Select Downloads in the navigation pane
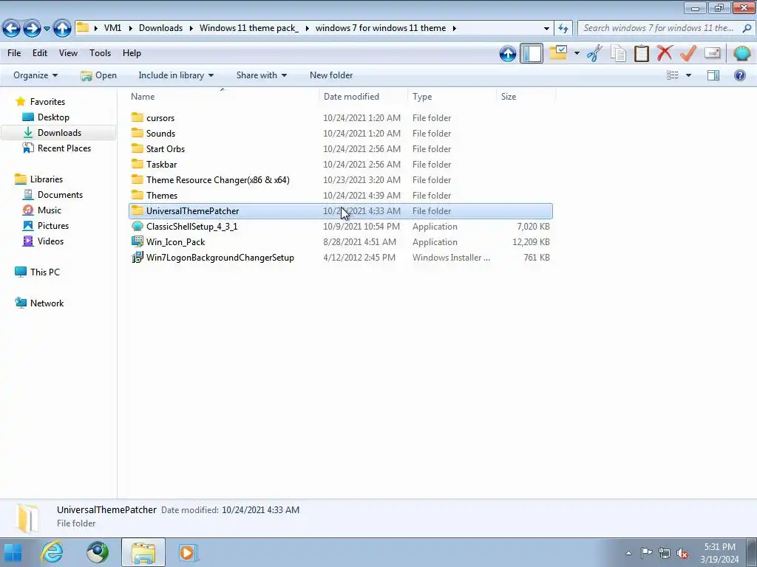The image size is (757, 567). [x=59, y=133]
